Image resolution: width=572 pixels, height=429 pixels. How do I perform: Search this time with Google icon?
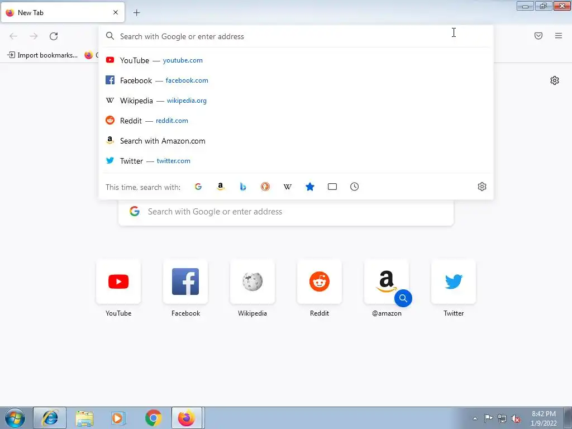[198, 187]
